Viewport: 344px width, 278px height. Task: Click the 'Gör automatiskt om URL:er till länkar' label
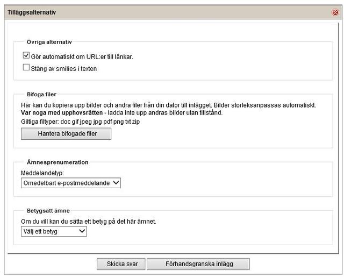(x=82, y=56)
